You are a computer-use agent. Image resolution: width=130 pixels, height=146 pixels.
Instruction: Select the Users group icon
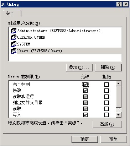pos(14,51)
